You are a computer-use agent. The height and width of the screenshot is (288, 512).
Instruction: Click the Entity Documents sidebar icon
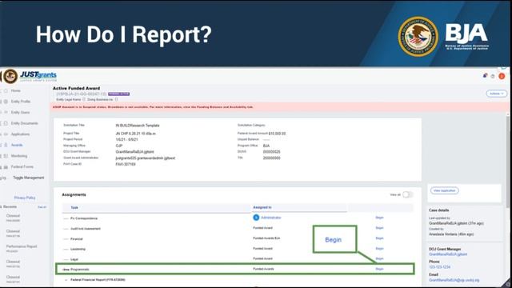6,123
